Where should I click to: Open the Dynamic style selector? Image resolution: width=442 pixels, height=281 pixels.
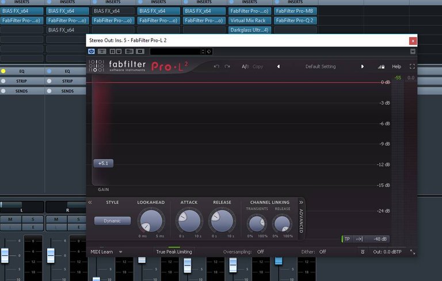[x=112, y=221]
